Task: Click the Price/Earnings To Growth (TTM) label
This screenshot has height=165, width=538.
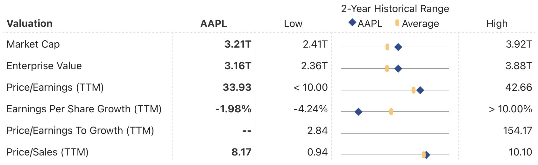Action: 80,130
